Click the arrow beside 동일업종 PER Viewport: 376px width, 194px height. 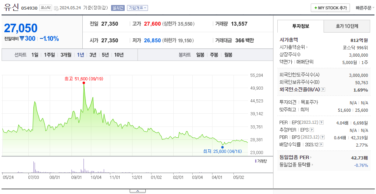click(x=311, y=158)
